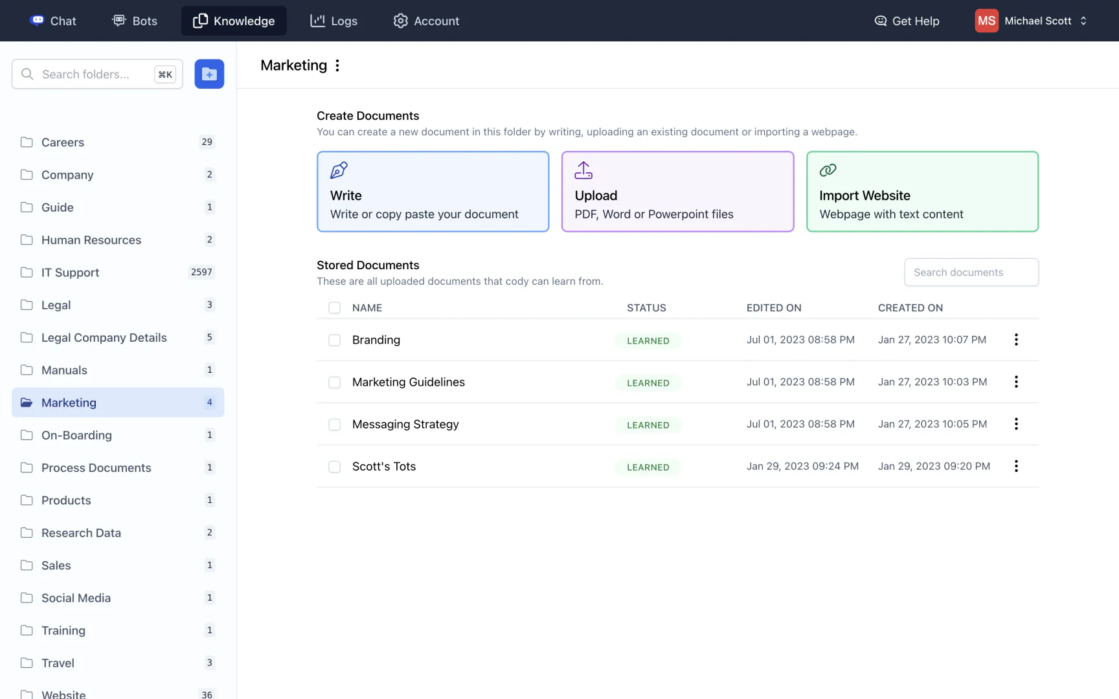The height and width of the screenshot is (699, 1119).
Task: Focus the Search documents field
Action: (x=971, y=272)
